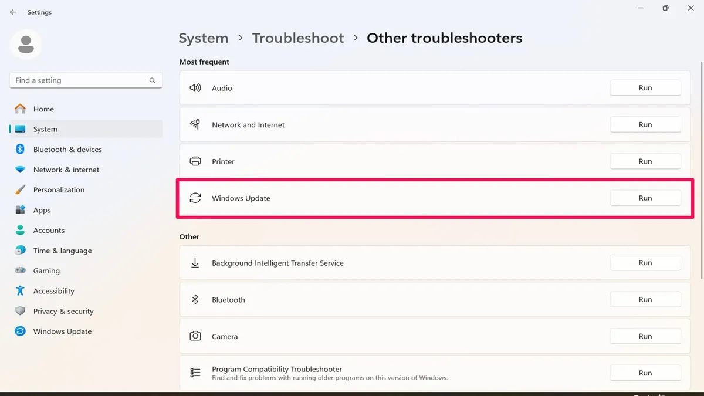Click the search magnifier icon
Viewport: 704px width, 396px height.
(153, 80)
